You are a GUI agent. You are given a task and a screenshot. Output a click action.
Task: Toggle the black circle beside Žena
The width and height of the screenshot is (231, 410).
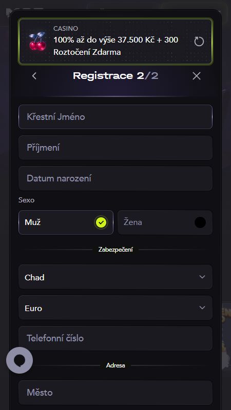pos(200,222)
